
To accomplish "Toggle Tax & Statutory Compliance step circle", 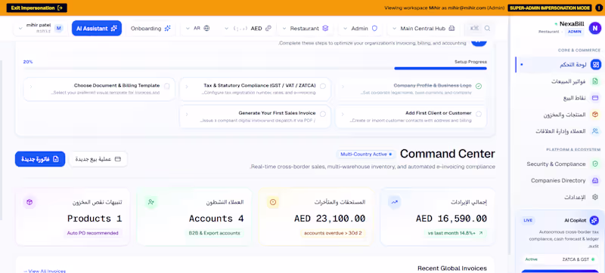I will click(x=323, y=86).
